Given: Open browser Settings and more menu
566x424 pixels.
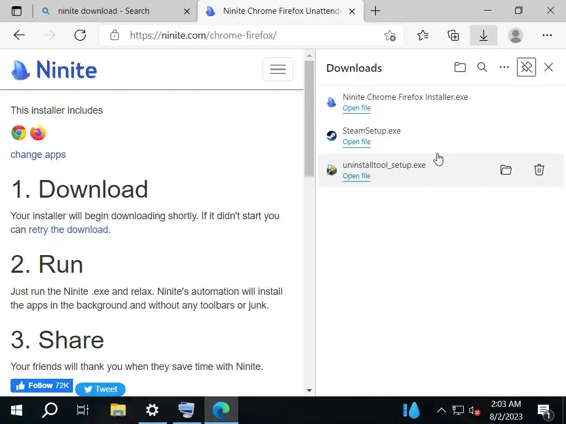Looking at the screenshot, I should click(547, 35).
